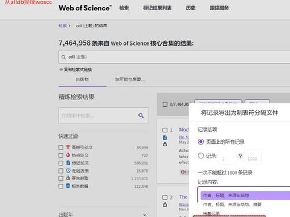Click the document icon beside 综述论文

pos(68,162)
